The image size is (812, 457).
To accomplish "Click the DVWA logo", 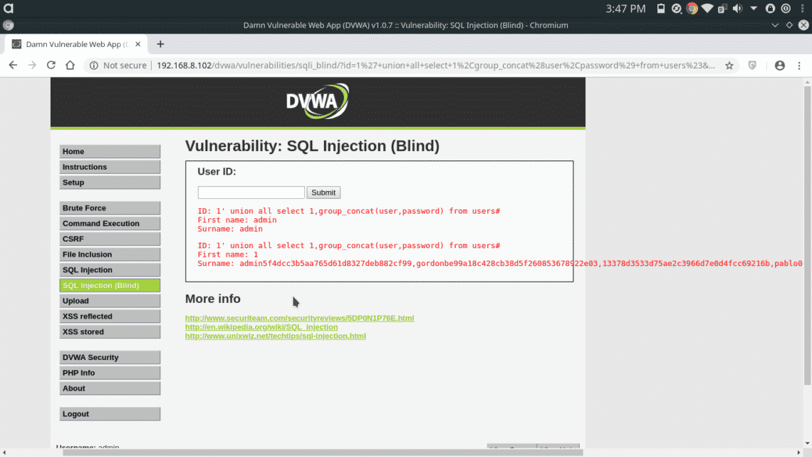I will coord(318,101).
